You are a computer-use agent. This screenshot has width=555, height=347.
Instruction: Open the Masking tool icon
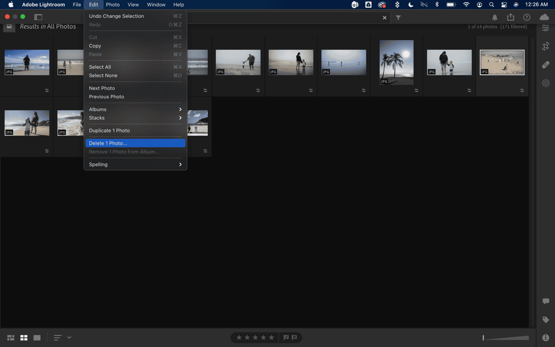(545, 83)
